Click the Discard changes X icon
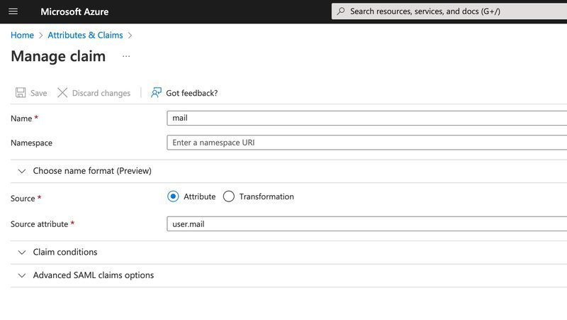The width and height of the screenshot is (567, 320). pyautogui.click(x=62, y=93)
